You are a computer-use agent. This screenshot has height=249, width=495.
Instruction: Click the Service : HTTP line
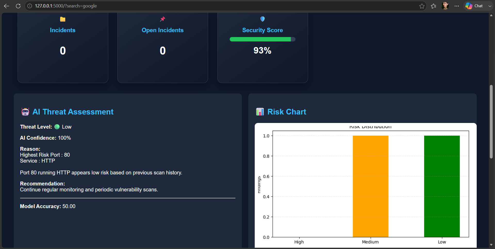pos(37,161)
